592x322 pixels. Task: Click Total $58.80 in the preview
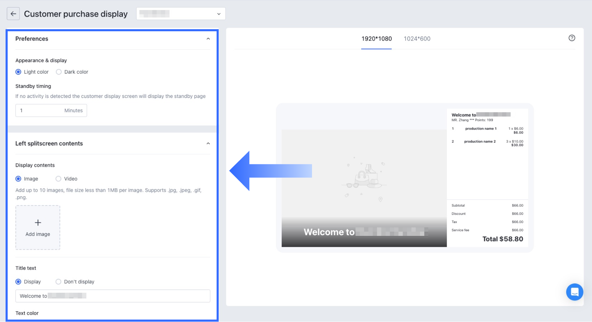pyautogui.click(x=503, y=239)
